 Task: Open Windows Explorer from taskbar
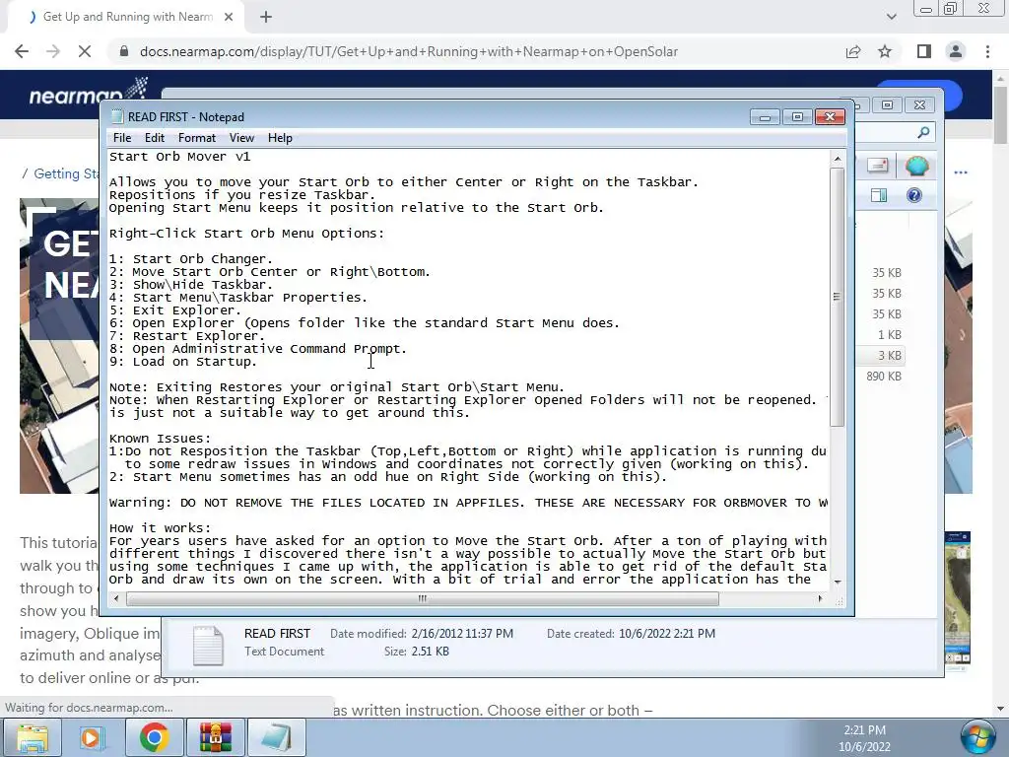point(33,737)
